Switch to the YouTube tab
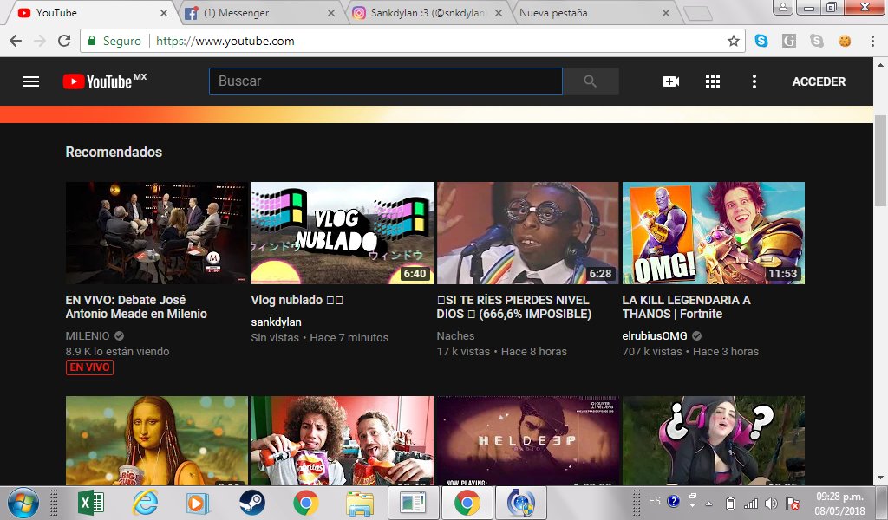 click(x=90, y=12)
